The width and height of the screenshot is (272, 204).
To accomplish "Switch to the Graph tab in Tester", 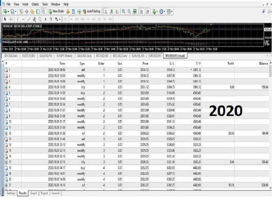I will tap(34, 193).
